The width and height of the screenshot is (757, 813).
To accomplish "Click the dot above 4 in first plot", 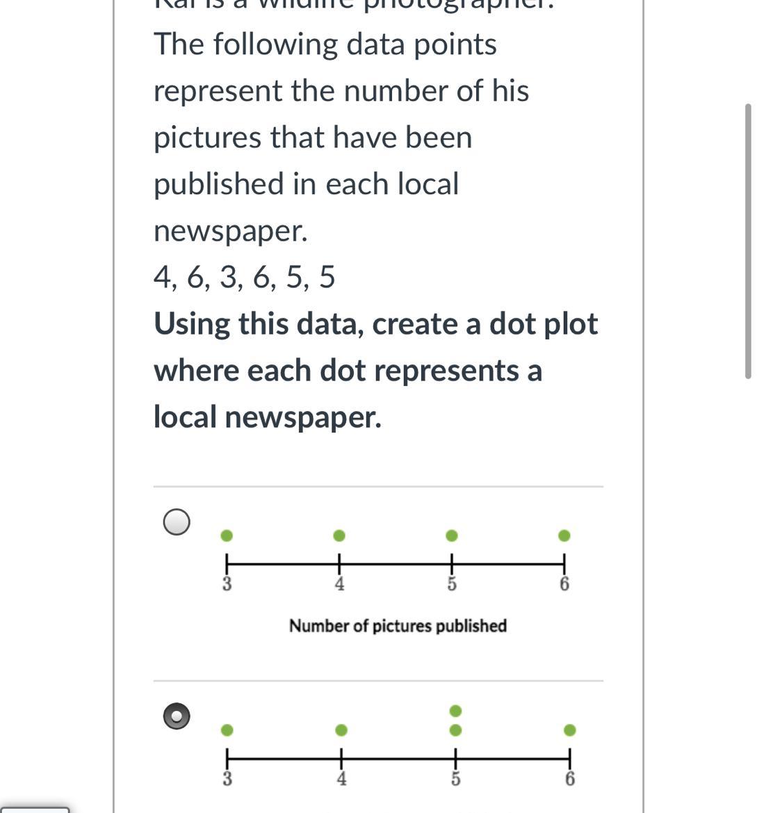I will click(339, 536).
